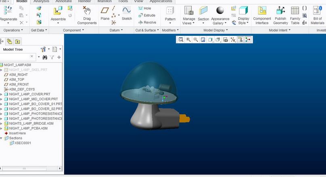Click the Revolve tool
The height and width of the screenshot is (177, 326).
[x=147, y=23]
